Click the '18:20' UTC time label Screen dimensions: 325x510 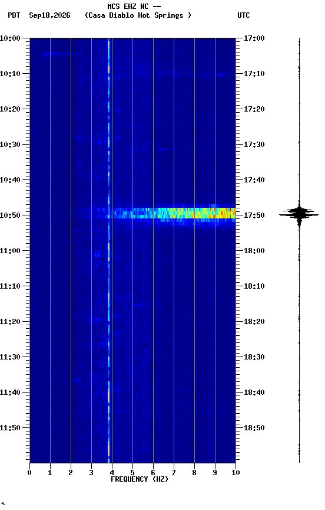tap(254, 322)
